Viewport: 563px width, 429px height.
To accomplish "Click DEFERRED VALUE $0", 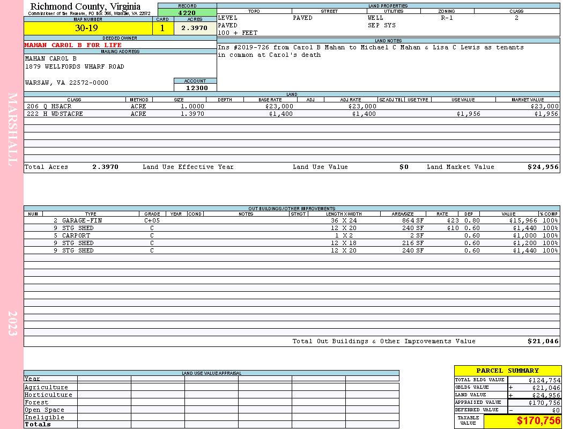I will pos(556,410).
